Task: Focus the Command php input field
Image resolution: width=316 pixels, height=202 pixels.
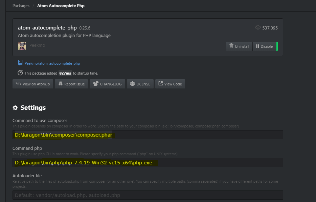Action: tap(148, 163)
